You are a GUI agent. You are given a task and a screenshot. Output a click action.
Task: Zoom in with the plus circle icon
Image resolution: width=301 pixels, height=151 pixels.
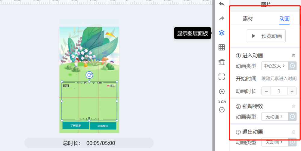[x=222, y=92]
